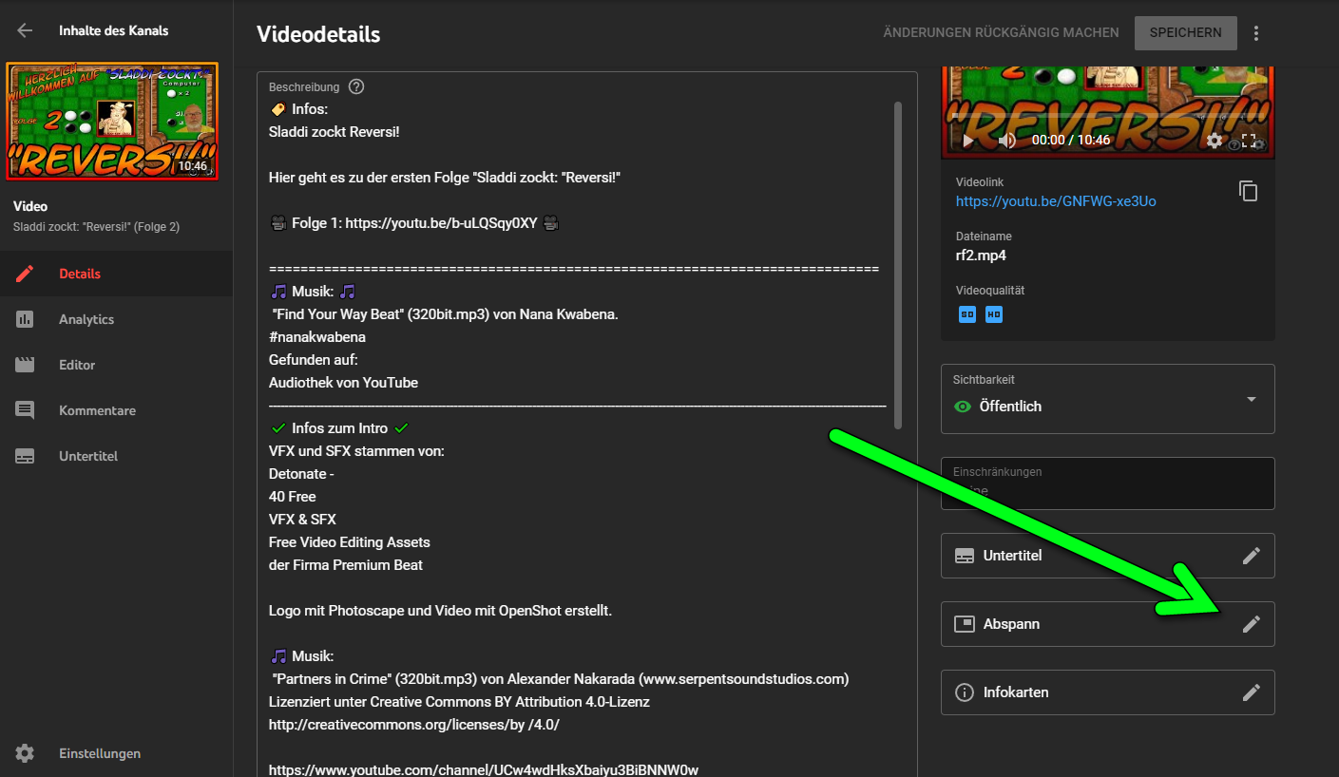Click the Speichern button

pos(1185,32)
